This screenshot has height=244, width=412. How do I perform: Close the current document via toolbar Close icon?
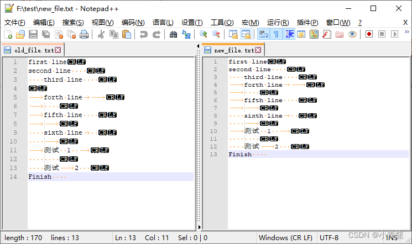59,34
